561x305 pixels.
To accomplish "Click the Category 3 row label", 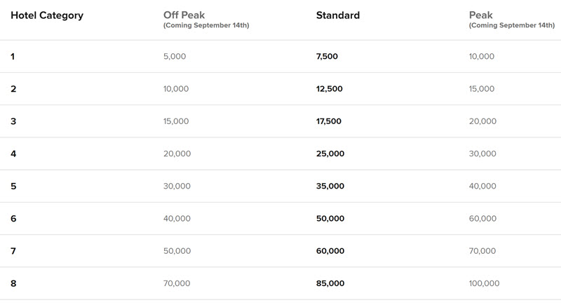I will [x=13, y=121].
